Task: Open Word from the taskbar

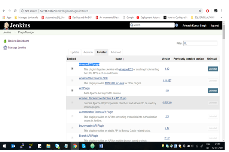Action: [101, 146]
